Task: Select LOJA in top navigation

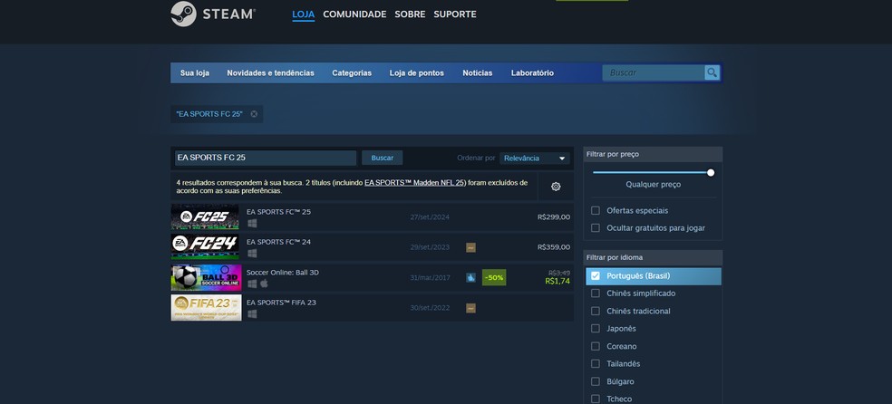Action: pyautogui.click(x=303, y=14)
